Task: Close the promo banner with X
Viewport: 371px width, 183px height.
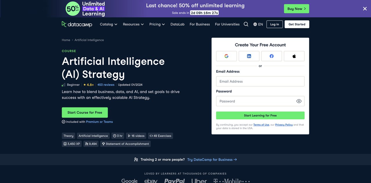Action: click(x=365, y=9)
